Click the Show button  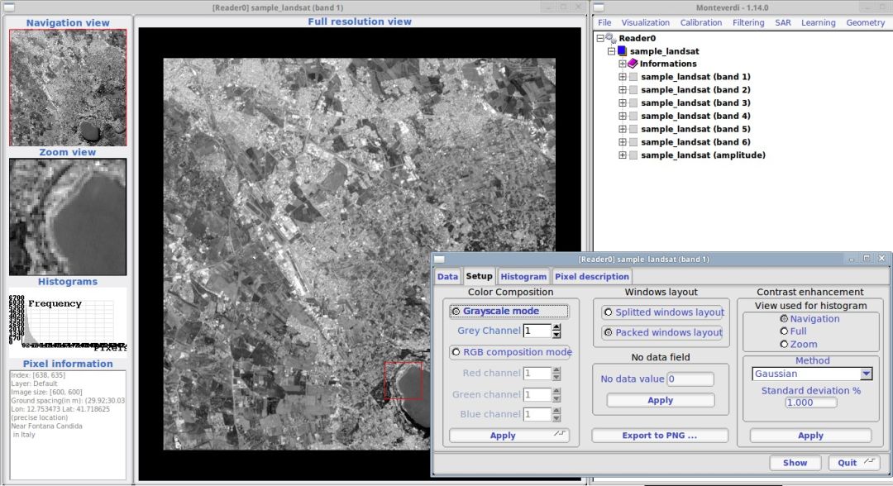click(794, 463)
